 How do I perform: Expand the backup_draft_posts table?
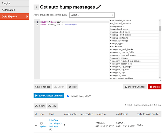[134, 32]
